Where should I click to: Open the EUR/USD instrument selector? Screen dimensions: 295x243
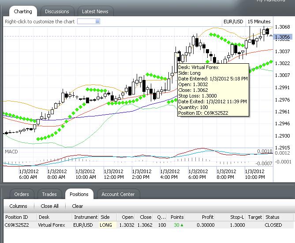coord(233,22)
